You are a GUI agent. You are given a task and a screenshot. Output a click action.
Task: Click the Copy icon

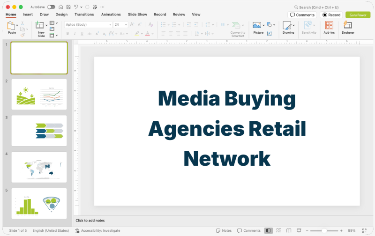pos(22,29)
